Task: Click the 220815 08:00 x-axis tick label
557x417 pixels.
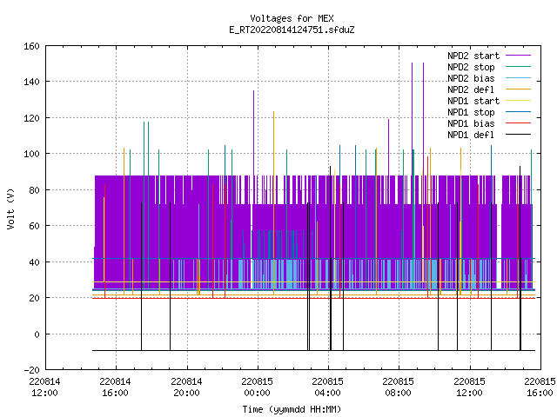Action: pyautogui.click(x=399, y=387)
